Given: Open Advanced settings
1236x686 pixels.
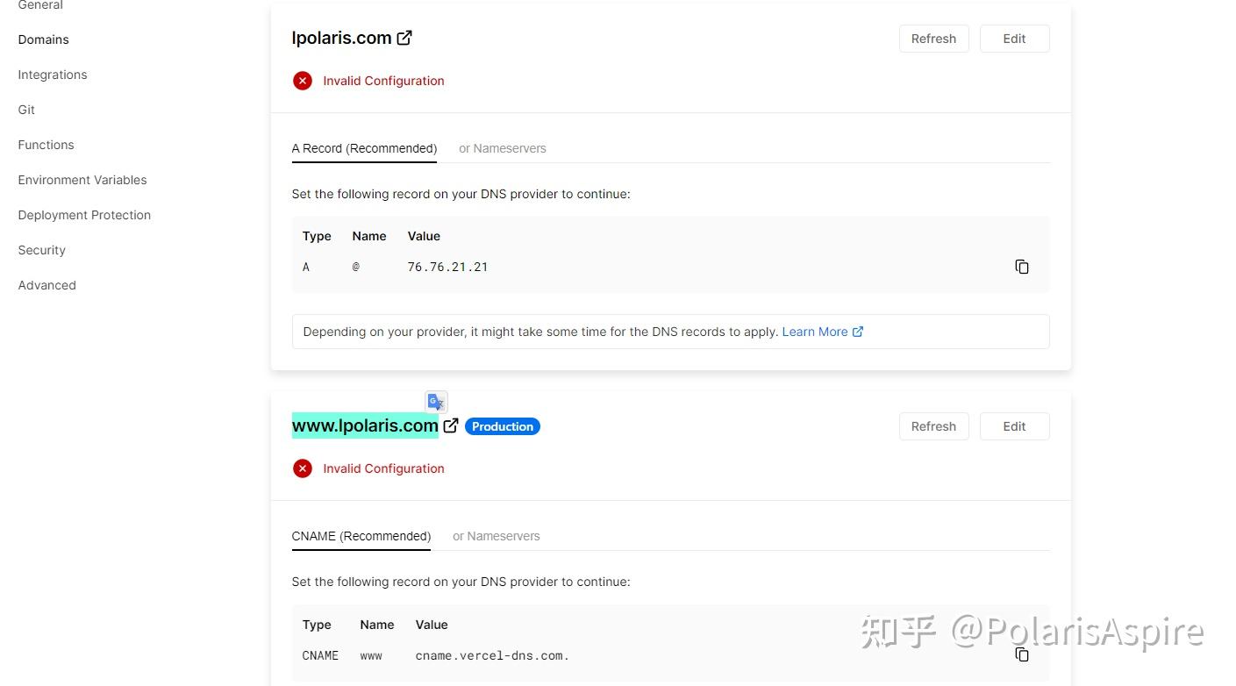Looking at the screenshot, I should click(x=47, y=285).
